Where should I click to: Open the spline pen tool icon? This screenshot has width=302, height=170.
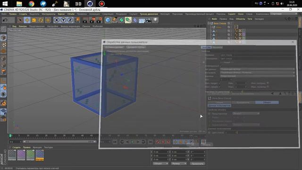115,20
